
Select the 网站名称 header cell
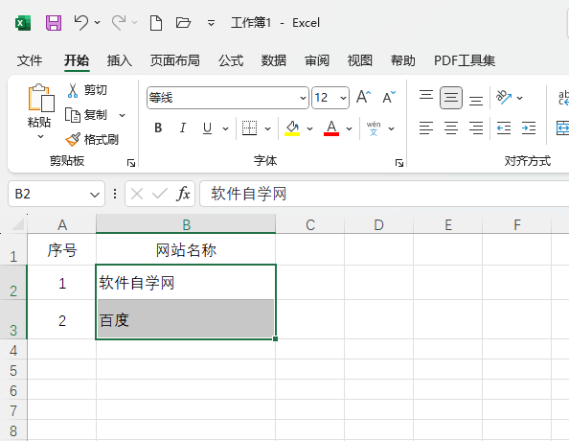[186, 249]
